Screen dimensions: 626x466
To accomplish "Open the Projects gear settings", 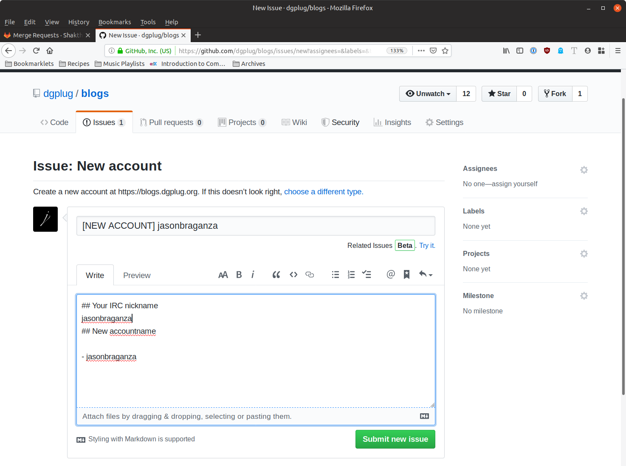I will pos(584,253).
